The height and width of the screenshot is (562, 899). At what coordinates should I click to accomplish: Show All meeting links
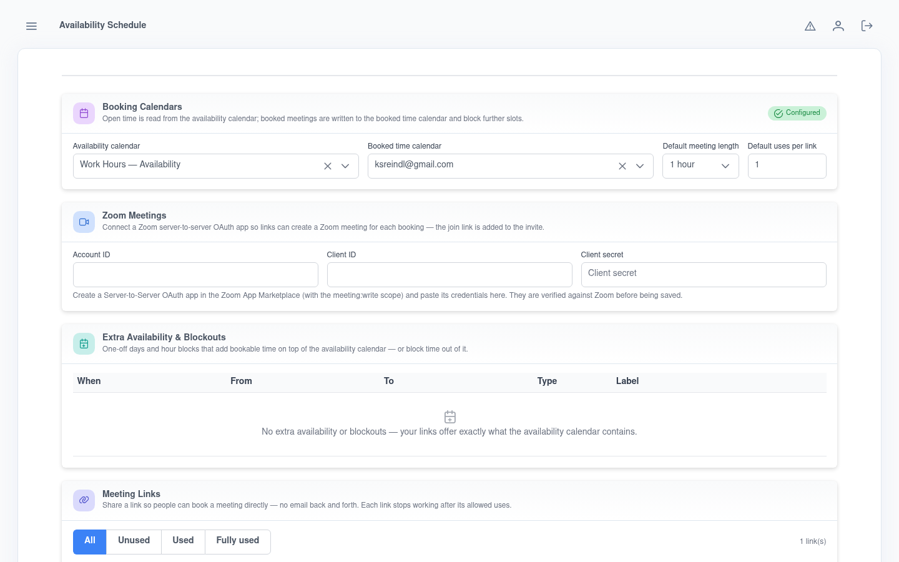[90, 541]
